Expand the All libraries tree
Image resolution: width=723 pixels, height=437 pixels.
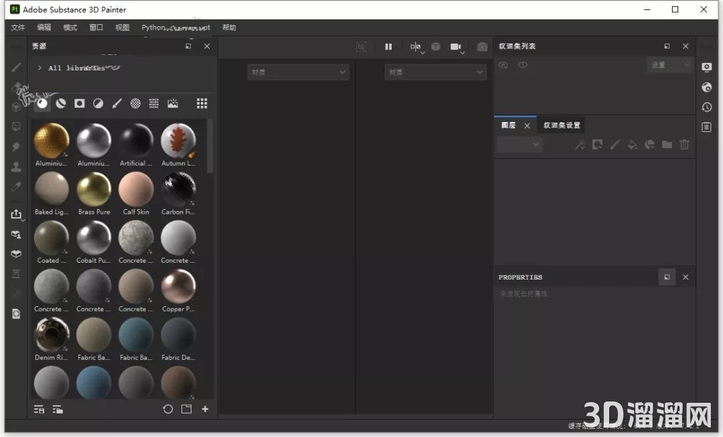(39, 68)
